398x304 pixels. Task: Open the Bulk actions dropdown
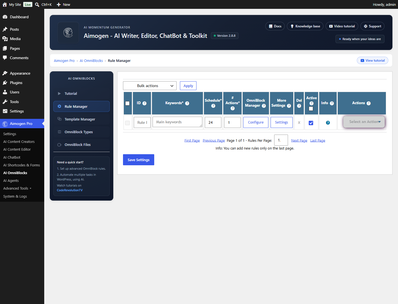coord(150,86)
